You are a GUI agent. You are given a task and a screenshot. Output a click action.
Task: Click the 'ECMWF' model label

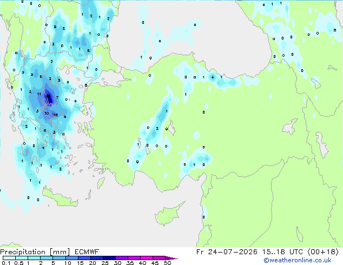click(x=87, y=252)
